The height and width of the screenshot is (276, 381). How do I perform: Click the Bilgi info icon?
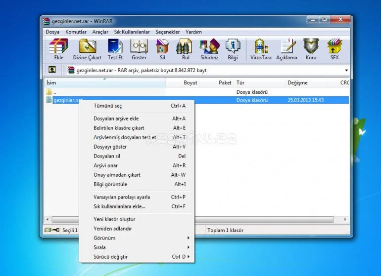233,49
